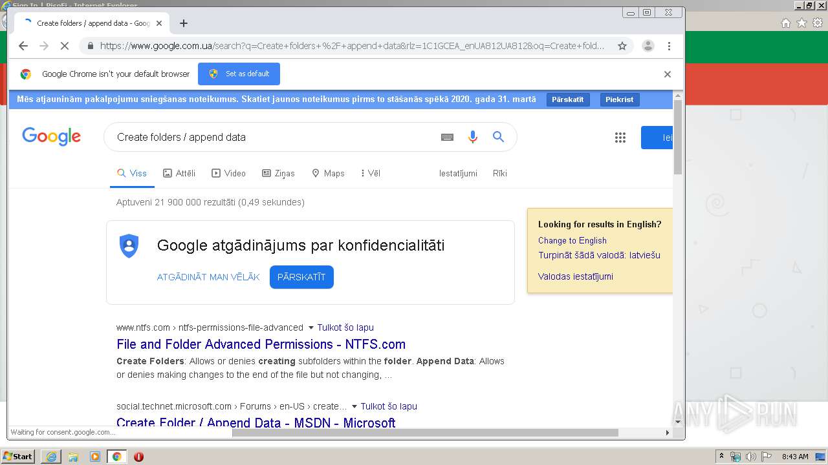Open Internet Explorer's Home icon
Image resolution: width=828 pixels, height=465 pixels.
coord(786,23)
